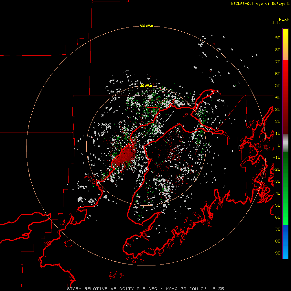Click the '50 NMI' range ring label
This screenshot has width=291, height=291.
(146, 86)
